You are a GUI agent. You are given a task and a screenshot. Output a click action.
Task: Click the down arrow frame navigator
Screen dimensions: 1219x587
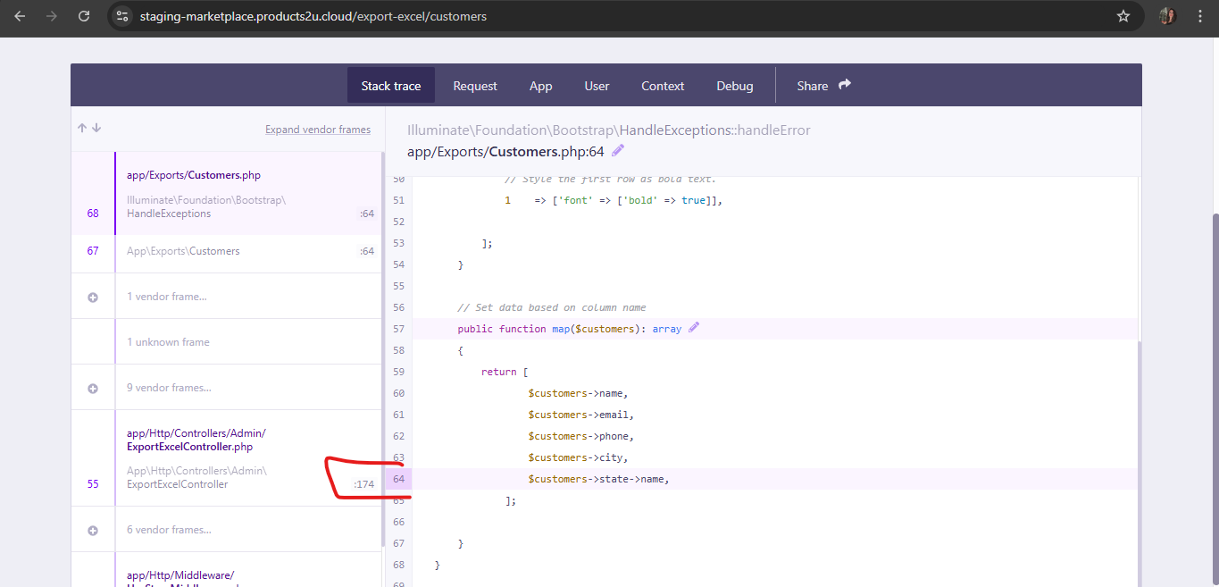(96, 129)
